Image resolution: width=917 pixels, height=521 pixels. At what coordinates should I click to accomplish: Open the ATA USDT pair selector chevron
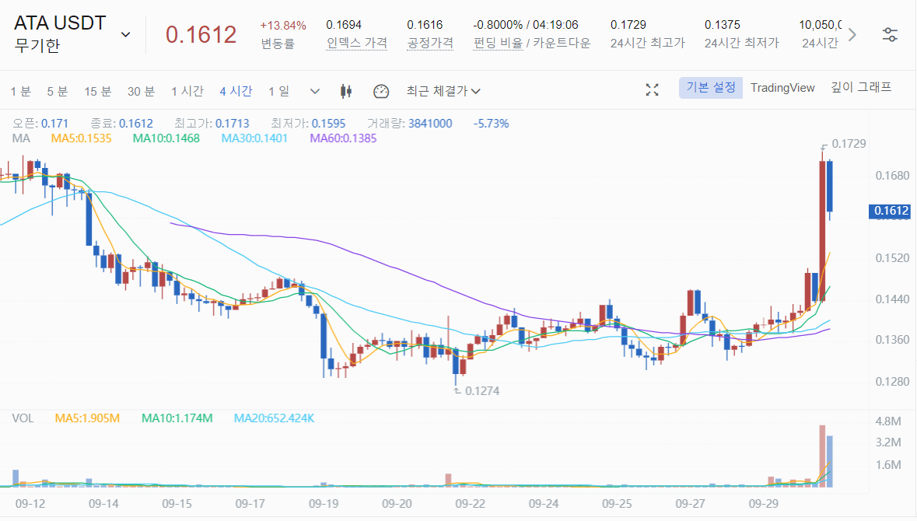pos(125,34)
